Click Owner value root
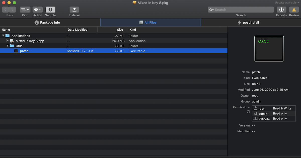Screen dimensions: 301x158 (x=255, y=96)
